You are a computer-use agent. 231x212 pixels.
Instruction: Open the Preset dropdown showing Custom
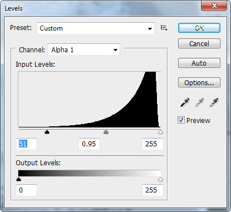[x=96, y=28]
